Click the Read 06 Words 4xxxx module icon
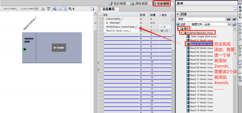Image resolution: width=242 pixels, height=113 pixels. point(188,60)
